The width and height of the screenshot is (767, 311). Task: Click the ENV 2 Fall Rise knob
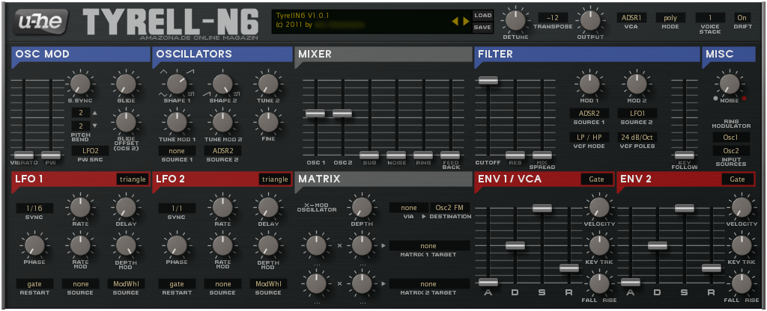coord(742,283)
